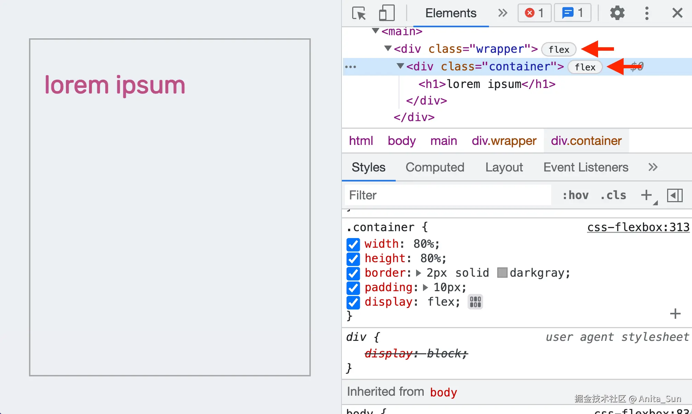Switch to the Elements panel tab

pyautogui.click(x=451, y=13)
